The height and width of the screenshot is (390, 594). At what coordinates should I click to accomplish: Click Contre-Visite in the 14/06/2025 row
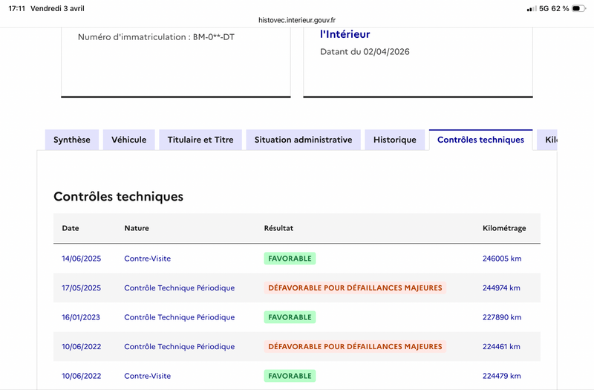click(148, 259)
